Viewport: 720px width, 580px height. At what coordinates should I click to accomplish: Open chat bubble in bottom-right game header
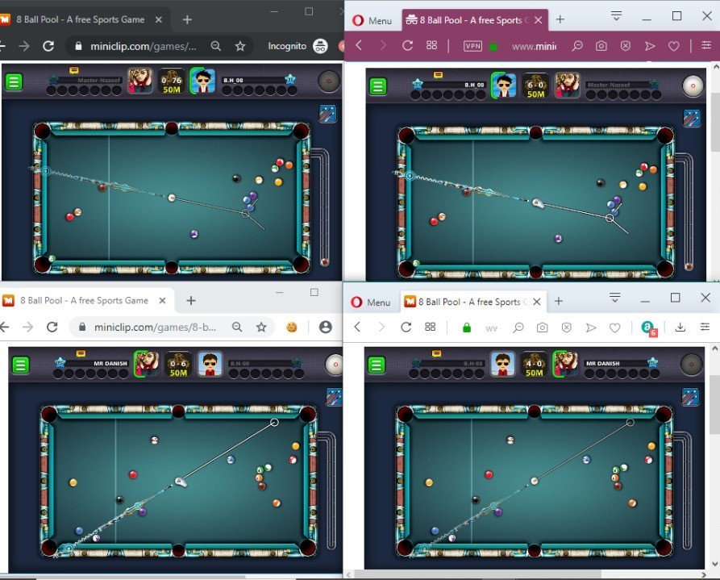pos(437,353)
